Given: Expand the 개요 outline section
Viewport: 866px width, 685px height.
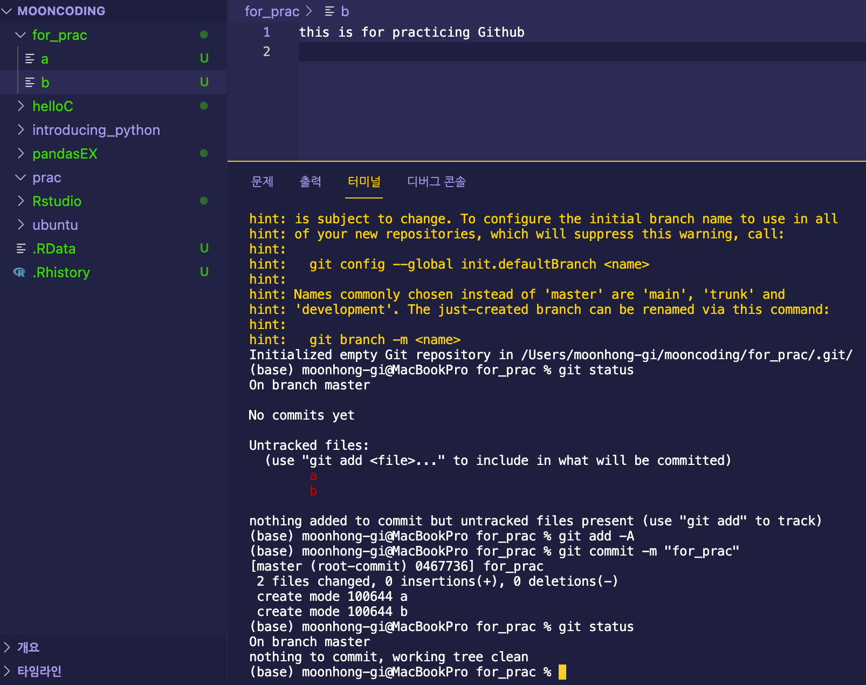Looking at the screenshot, I should (x=7, y=647).
